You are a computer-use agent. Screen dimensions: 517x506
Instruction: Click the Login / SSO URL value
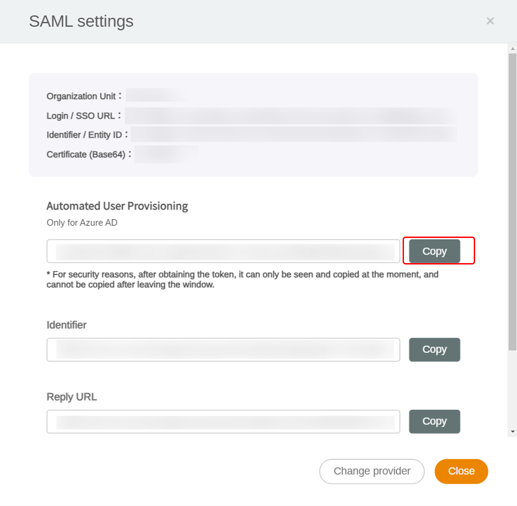(x=290, y=116)
